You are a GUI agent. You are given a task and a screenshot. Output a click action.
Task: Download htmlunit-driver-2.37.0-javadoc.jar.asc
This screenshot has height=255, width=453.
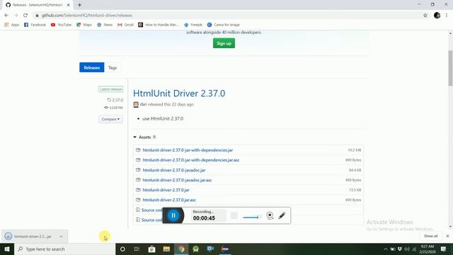(x=177, y=180)
